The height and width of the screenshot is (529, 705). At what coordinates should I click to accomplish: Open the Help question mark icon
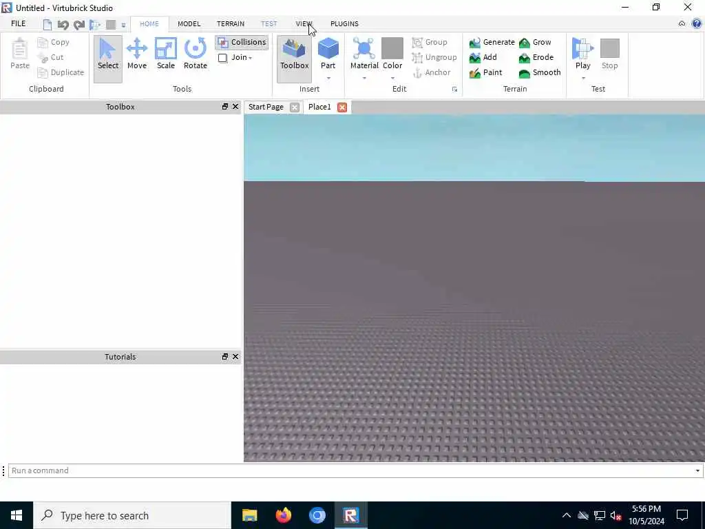point(697,24)
